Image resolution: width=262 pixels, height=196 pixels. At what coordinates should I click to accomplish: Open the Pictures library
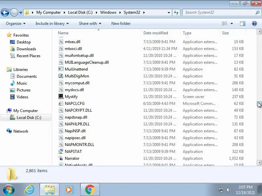click(23, 90)
